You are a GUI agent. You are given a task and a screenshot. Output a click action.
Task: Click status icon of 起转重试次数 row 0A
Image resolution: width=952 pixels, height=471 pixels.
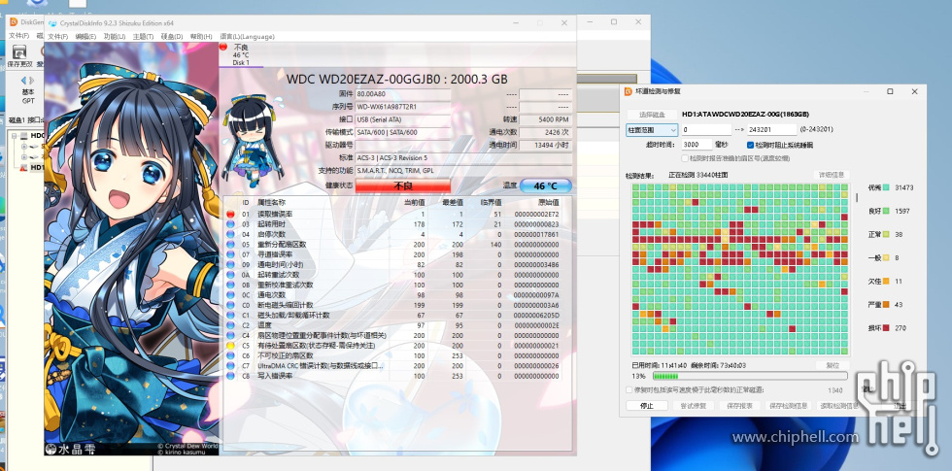[230, 275]
